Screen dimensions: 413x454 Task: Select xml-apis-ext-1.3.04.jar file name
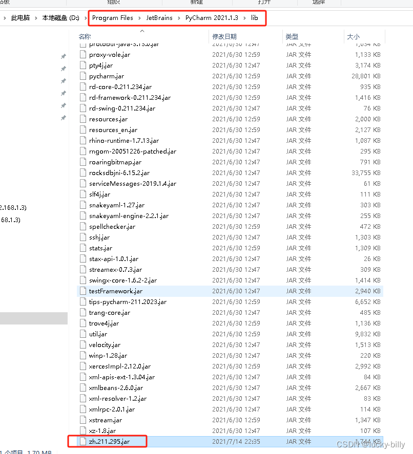122,377
